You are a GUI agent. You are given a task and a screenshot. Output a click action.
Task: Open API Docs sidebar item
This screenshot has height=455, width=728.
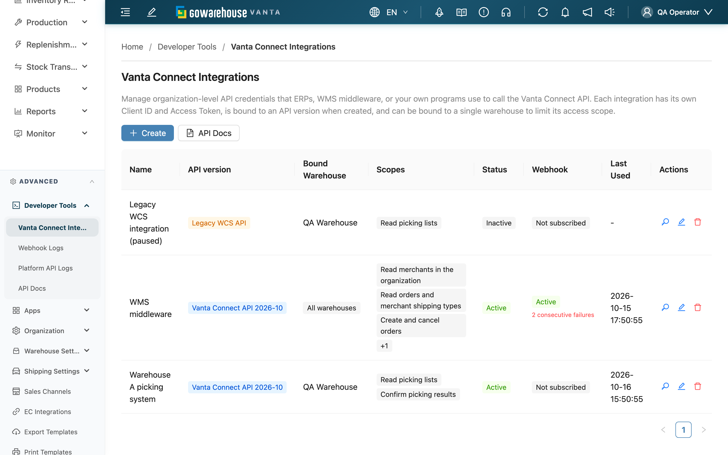32,288
